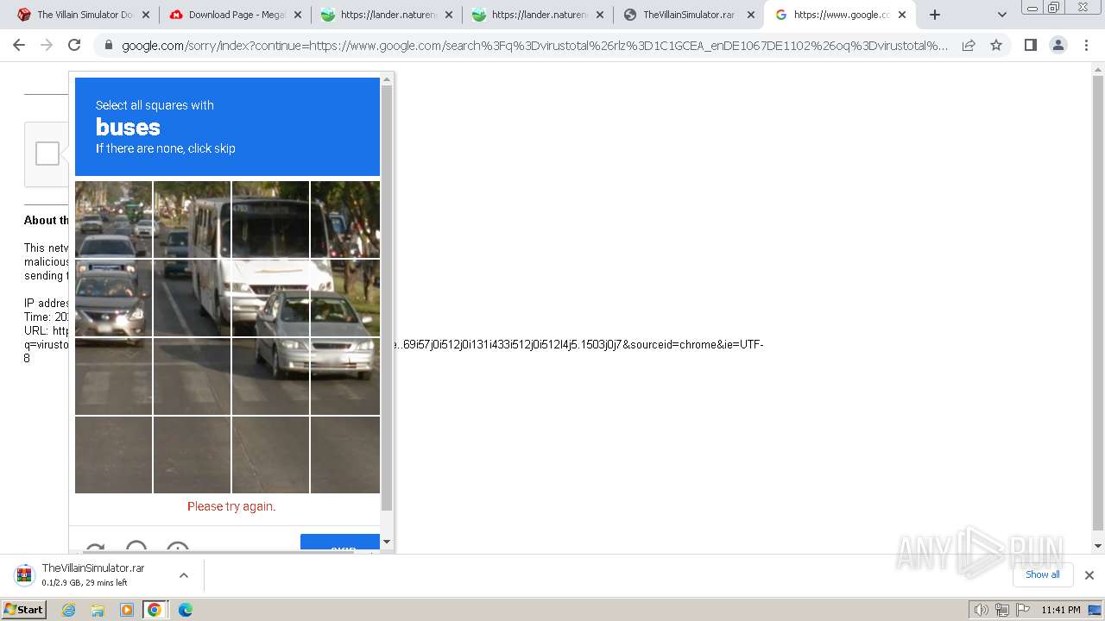Image resolution: width=1105 pixels, height=621 pixels.
Task: Launch Microsoft Edge from taskbar
Action: pos(185,610)
